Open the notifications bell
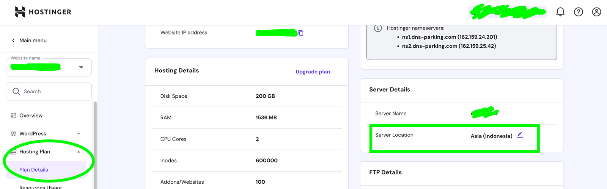This screenshot has height=189, width=607. [560, 12]
